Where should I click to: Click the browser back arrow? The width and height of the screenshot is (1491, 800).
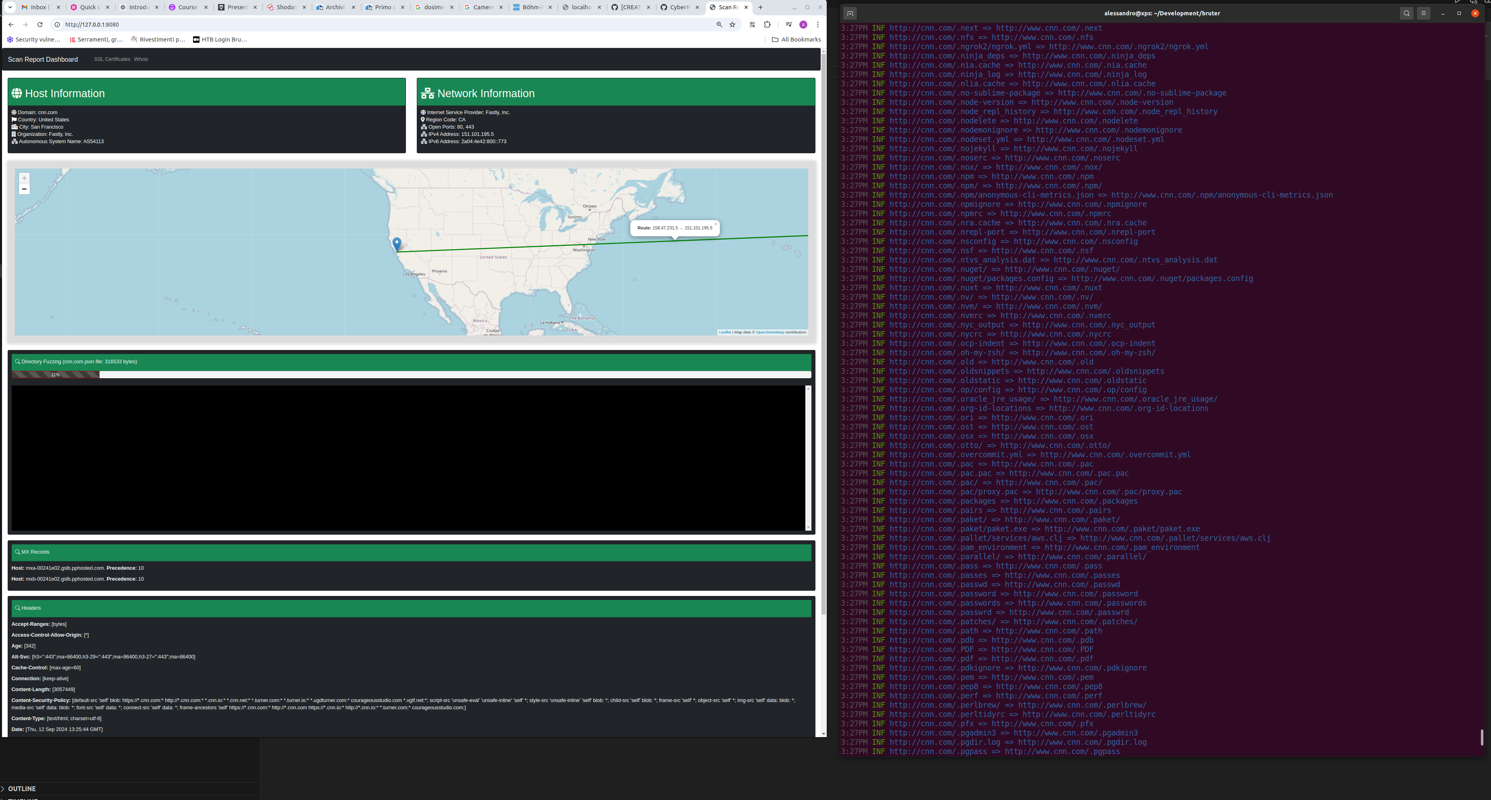(x=11, y=24)
